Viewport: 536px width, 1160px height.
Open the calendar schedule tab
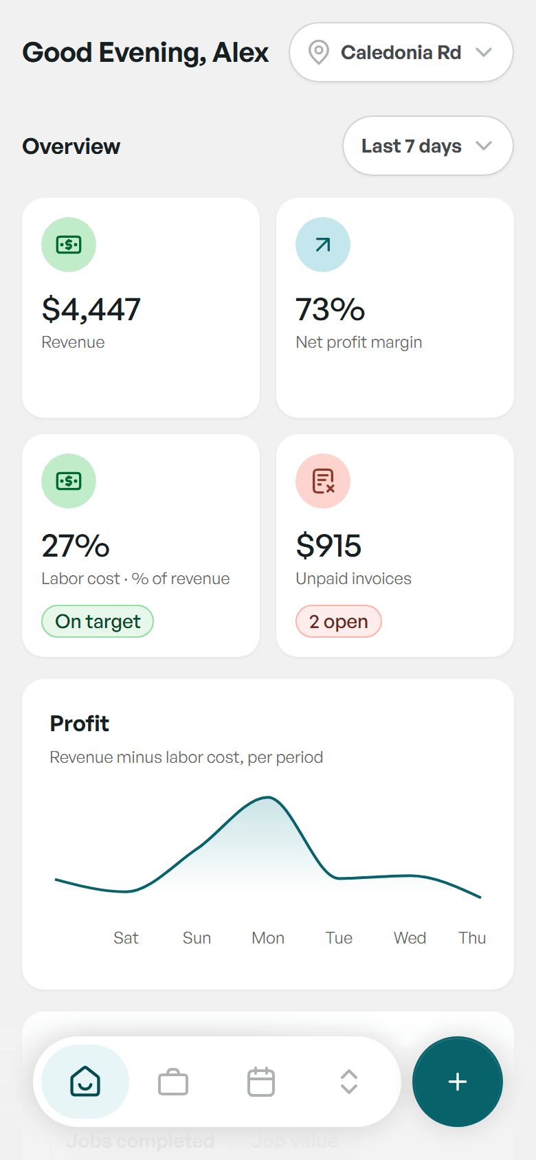pos(261,1082)
